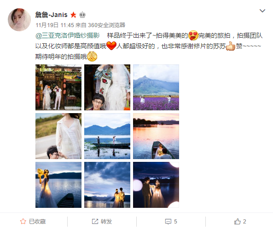Screen dimensions: 273x229
Task: Open the dramatic cloudy sky couple photo
Action: click(107, 185)
